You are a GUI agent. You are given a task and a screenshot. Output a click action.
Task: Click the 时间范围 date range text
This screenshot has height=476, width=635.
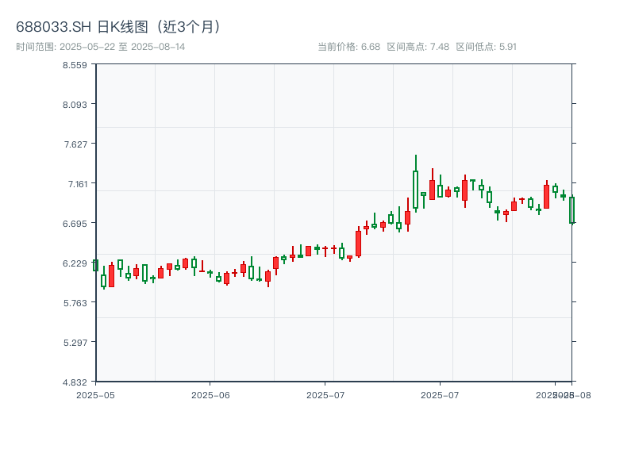click(x=101, y=47)
